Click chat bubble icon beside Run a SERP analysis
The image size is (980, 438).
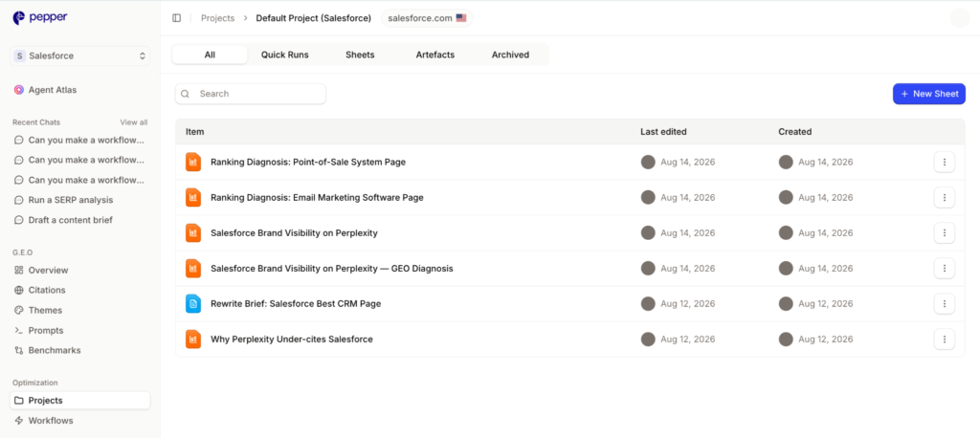point(19,200)
